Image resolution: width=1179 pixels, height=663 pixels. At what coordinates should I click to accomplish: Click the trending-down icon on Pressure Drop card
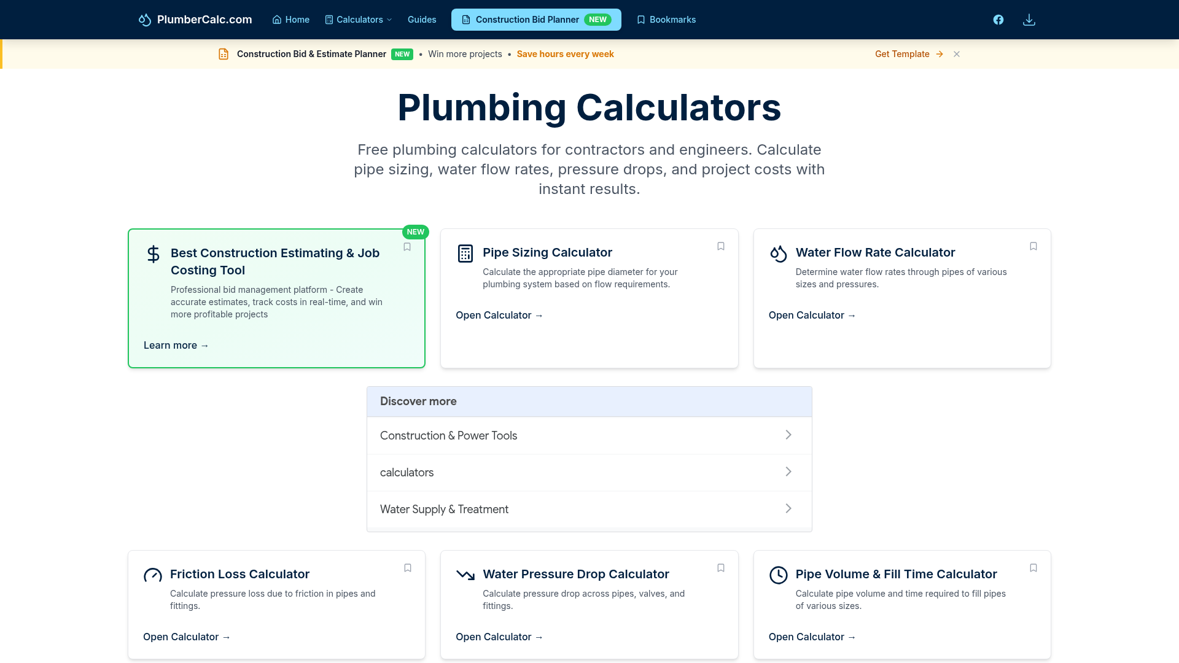coord(465,575)
